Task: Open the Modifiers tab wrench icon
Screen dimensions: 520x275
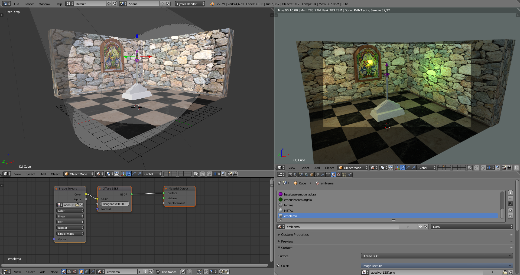Action: click(323, 175)
